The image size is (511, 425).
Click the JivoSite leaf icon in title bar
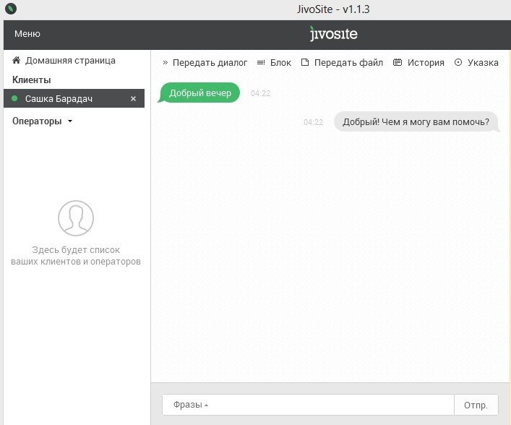10,10
